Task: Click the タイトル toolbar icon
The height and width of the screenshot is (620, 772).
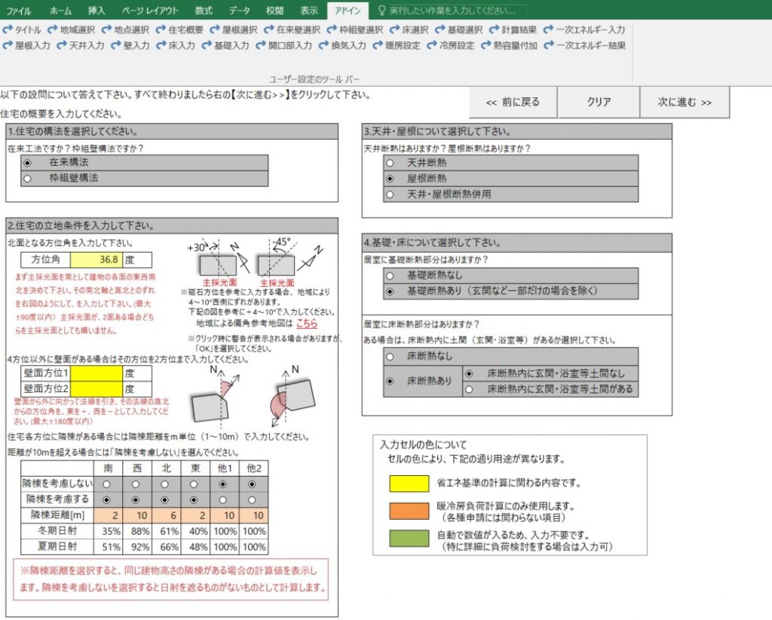Action: click(x=23, y=30)
